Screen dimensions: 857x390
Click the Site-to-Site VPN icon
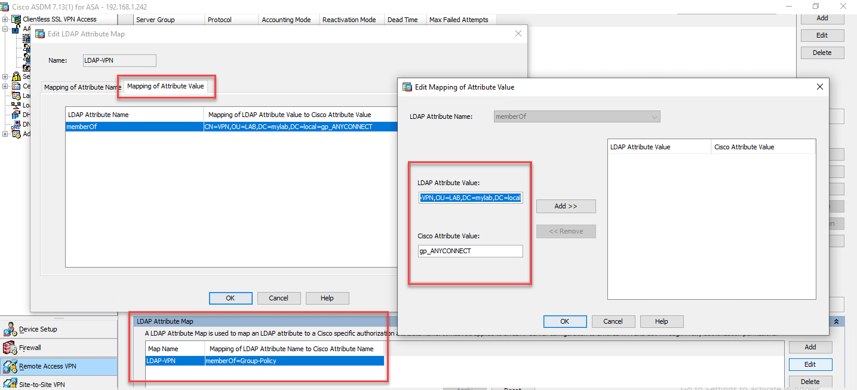[10, 384]
